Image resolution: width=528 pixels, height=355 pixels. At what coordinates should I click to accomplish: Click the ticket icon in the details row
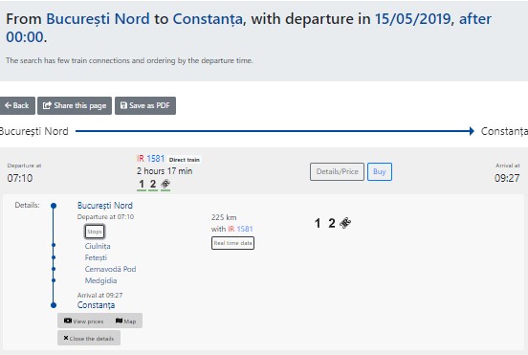pos(345,223)
